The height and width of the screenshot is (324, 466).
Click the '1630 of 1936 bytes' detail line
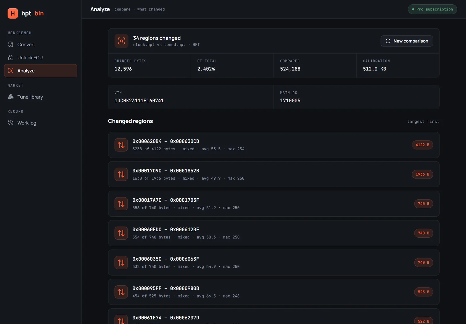click(188, 178)
